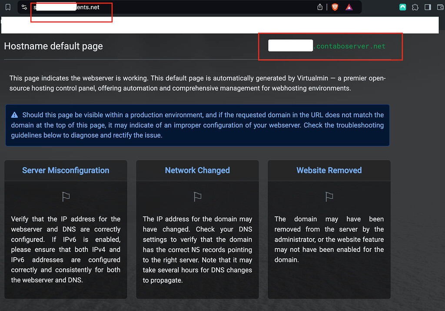Click the flag icon on Server Misconfiguration card
Viewport: 445px width, 311px height.
[x=66, y=196]
